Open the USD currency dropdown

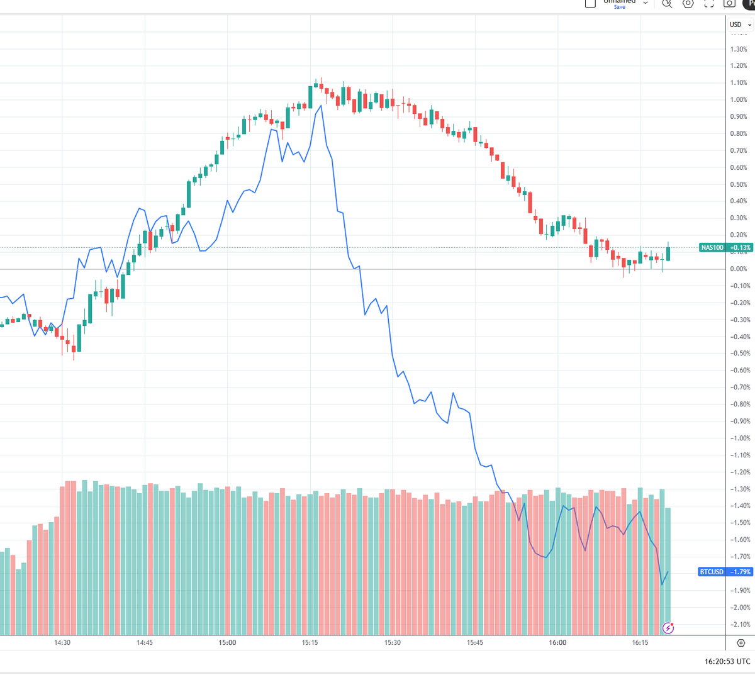pos(740,25)
